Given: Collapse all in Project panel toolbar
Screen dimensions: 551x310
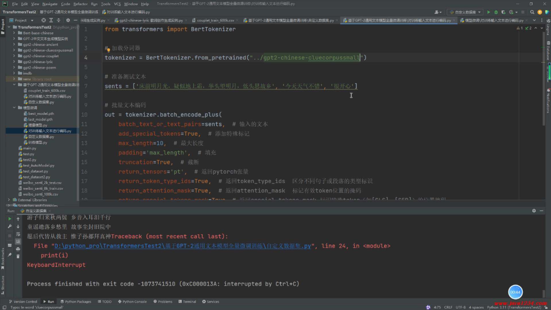Looking at the screenshot, I should point(59,20).
